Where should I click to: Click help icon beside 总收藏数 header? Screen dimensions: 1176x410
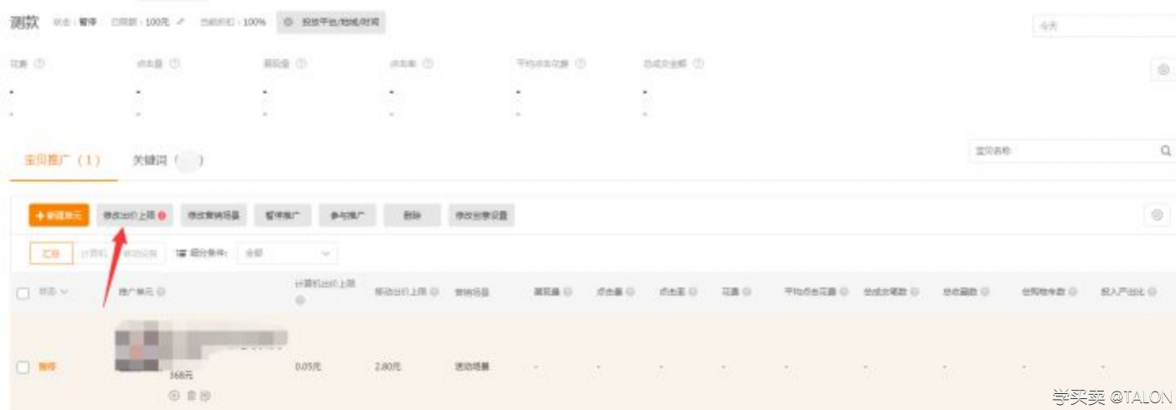[x=984, y=292]
